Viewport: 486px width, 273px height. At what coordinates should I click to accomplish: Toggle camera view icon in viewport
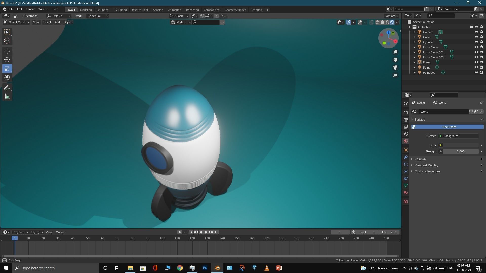[395, 67]
